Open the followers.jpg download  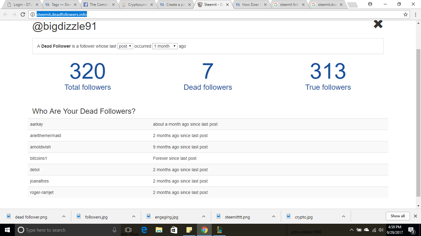96,217
